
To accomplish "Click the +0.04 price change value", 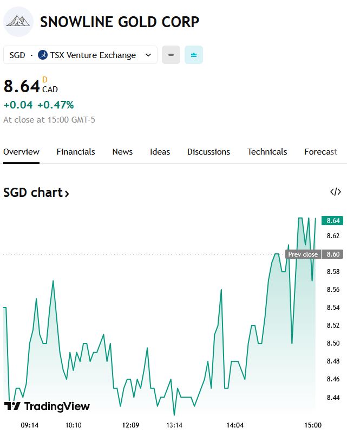I will 18,105.
